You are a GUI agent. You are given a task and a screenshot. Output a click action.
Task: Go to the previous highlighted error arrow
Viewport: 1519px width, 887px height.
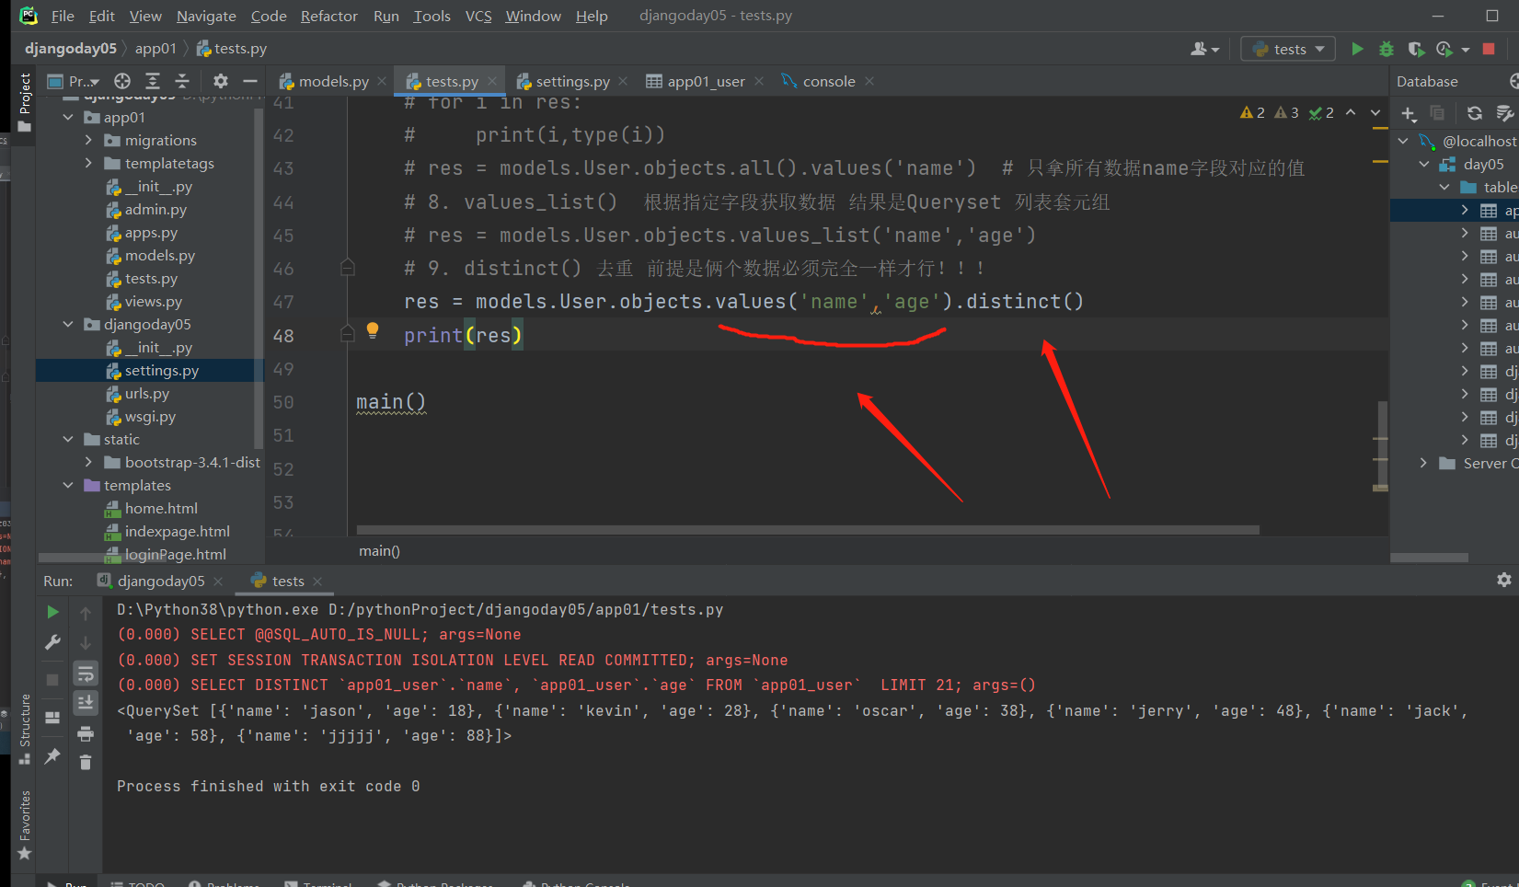pyautogui.click(x=1351, y=112)
